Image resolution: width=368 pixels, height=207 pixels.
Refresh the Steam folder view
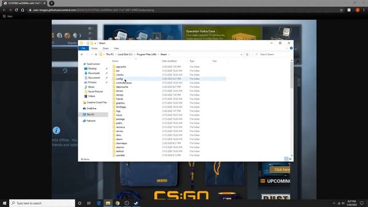click(x=247, y=55)
